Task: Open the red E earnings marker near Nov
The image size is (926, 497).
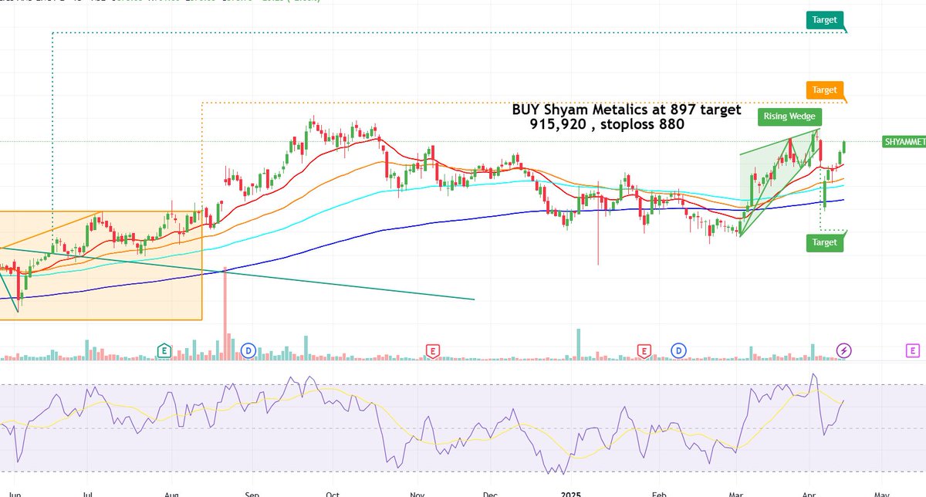Action: (x=433, y=351)
